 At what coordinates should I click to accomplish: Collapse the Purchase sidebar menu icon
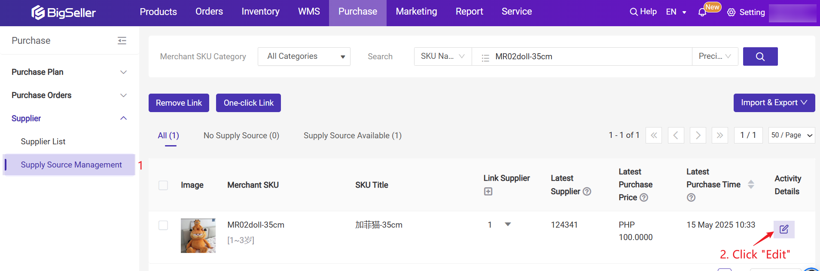click(x=122, y=41)
